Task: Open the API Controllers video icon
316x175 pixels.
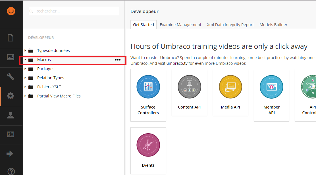Action: click(309, 87)
